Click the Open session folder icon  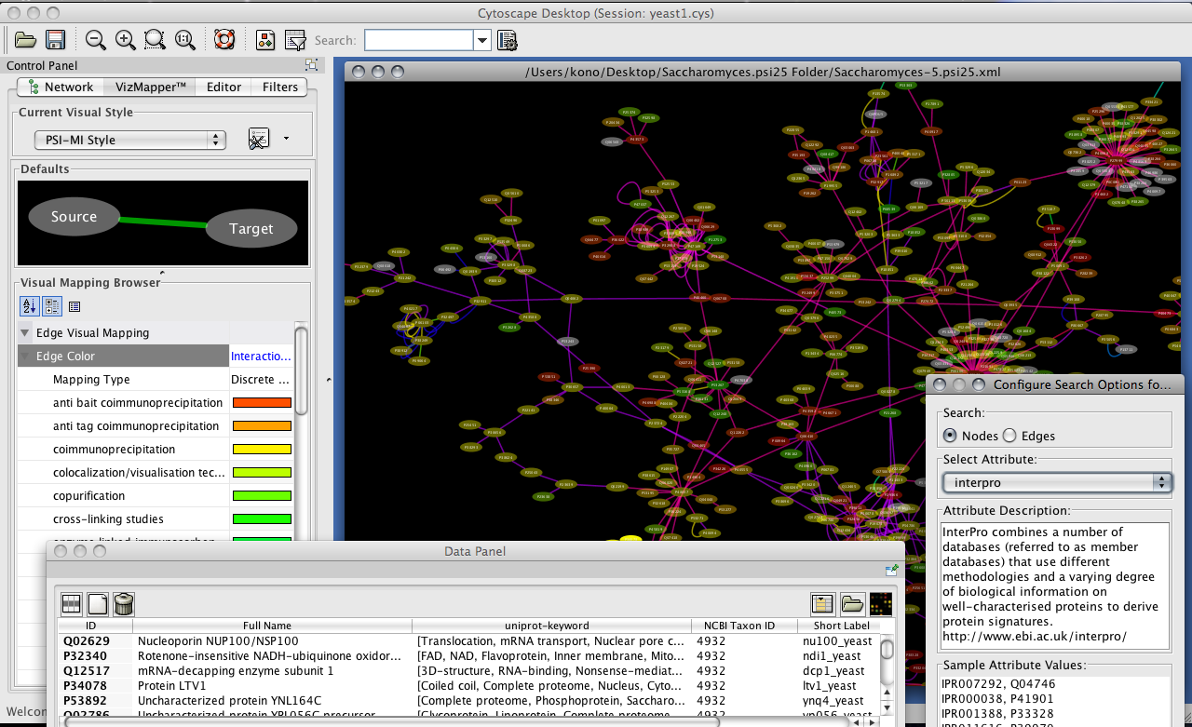[x=25, y=40]
